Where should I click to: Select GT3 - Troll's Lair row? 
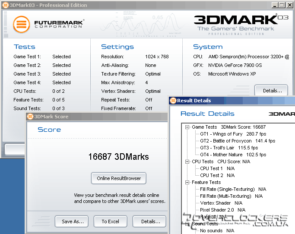(229, 148)
